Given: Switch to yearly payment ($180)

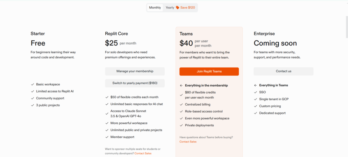Looking at the screenshot, I should 135,83.
